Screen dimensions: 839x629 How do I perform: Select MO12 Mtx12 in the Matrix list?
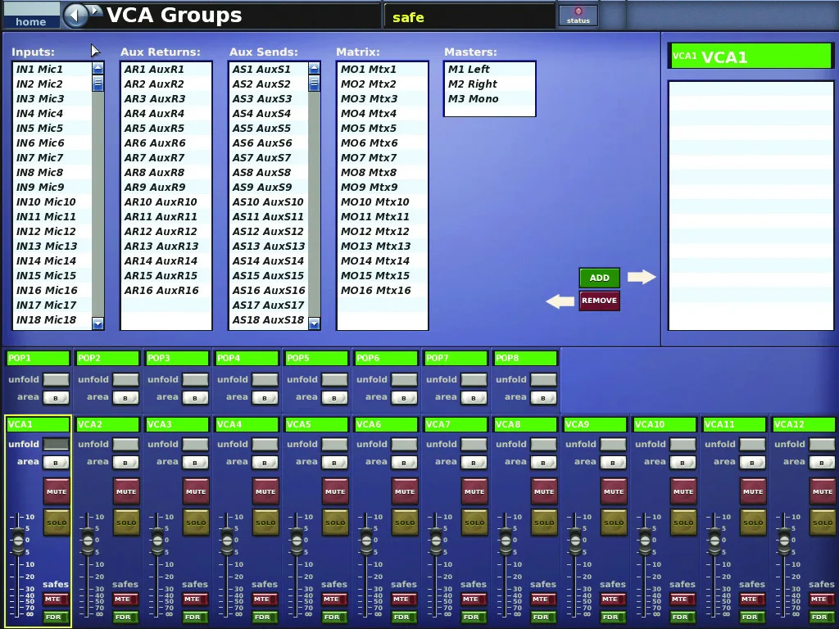pyautogui.click(x=382, y=232)
